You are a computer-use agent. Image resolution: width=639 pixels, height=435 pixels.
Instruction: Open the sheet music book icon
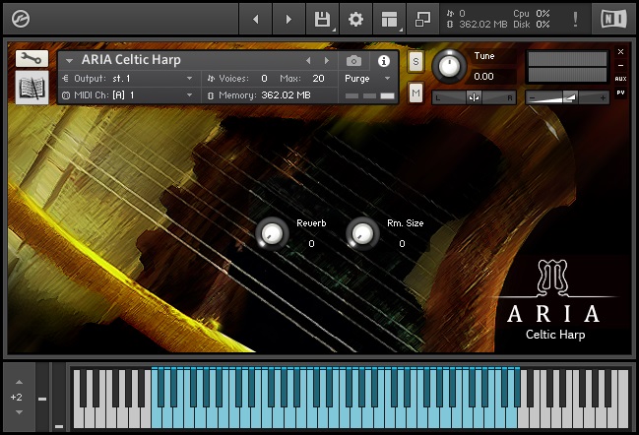click(x=32, y=88)
